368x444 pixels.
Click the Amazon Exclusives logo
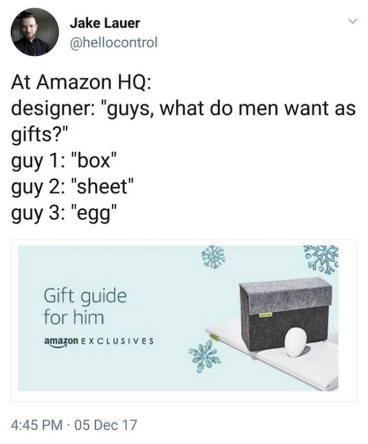[99, 341]
